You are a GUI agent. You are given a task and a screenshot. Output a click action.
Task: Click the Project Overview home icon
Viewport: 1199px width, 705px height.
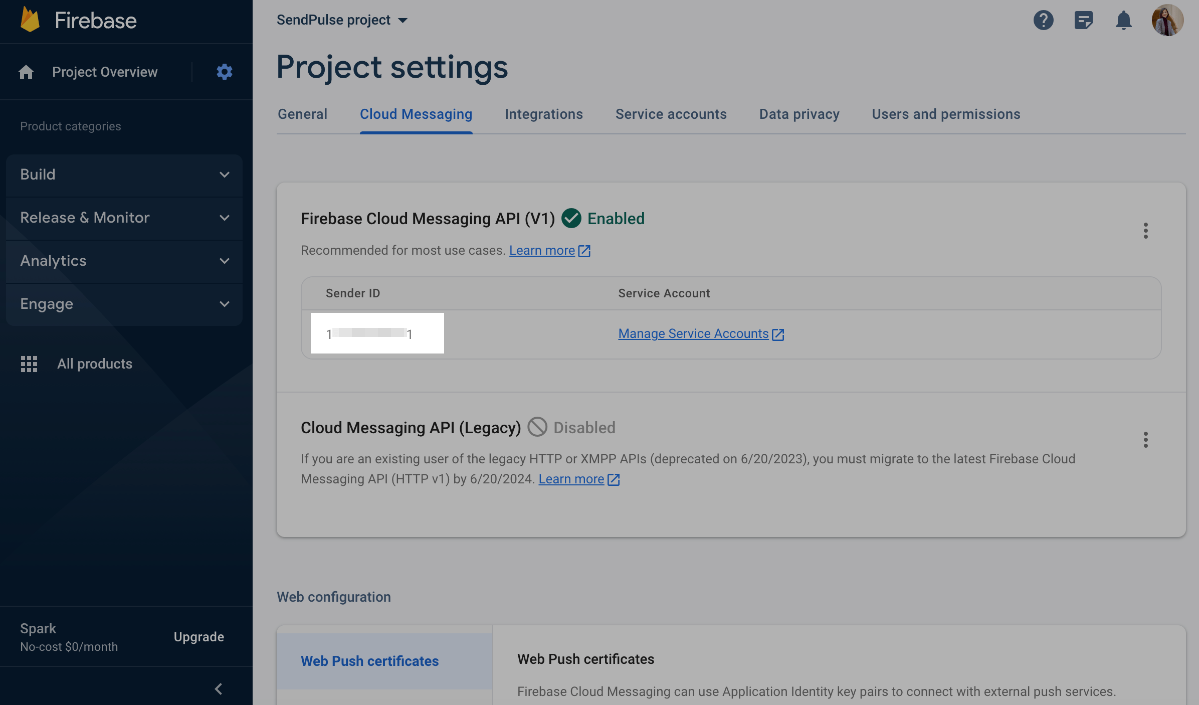(x=26, y=72)
